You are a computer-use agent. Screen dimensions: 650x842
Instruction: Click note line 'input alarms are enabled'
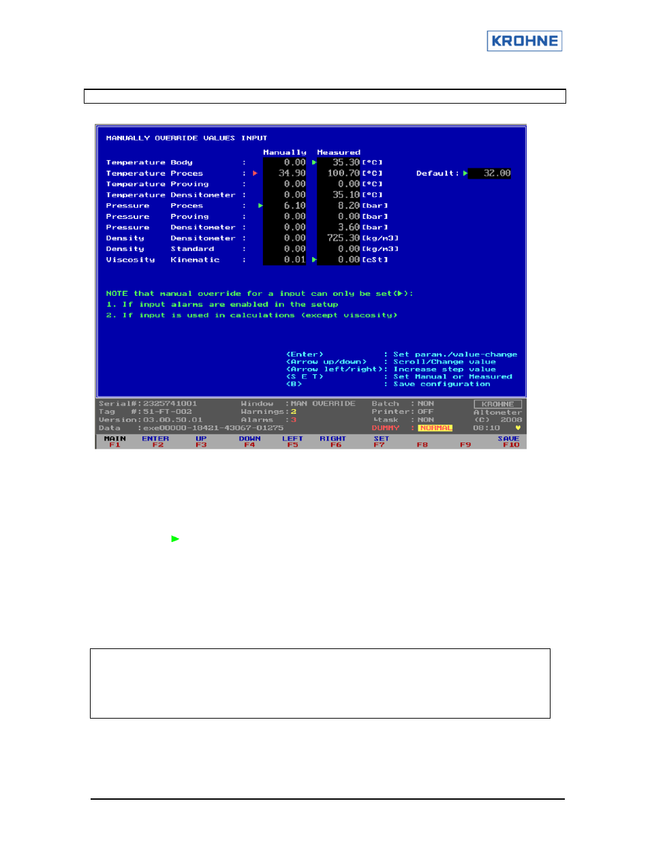click(222, 304)
